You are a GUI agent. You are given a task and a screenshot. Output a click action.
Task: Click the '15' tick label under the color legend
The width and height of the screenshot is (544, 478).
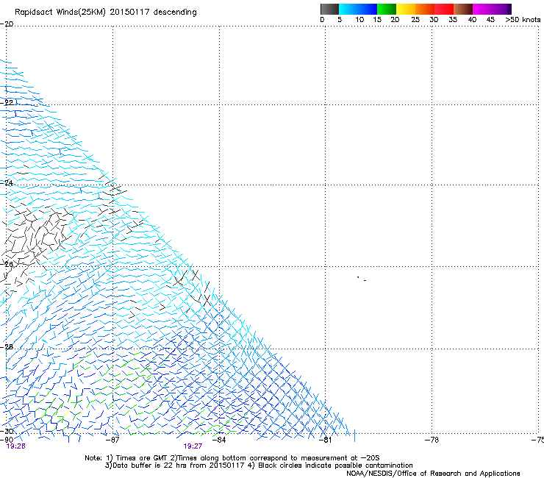tap(377, 20)
